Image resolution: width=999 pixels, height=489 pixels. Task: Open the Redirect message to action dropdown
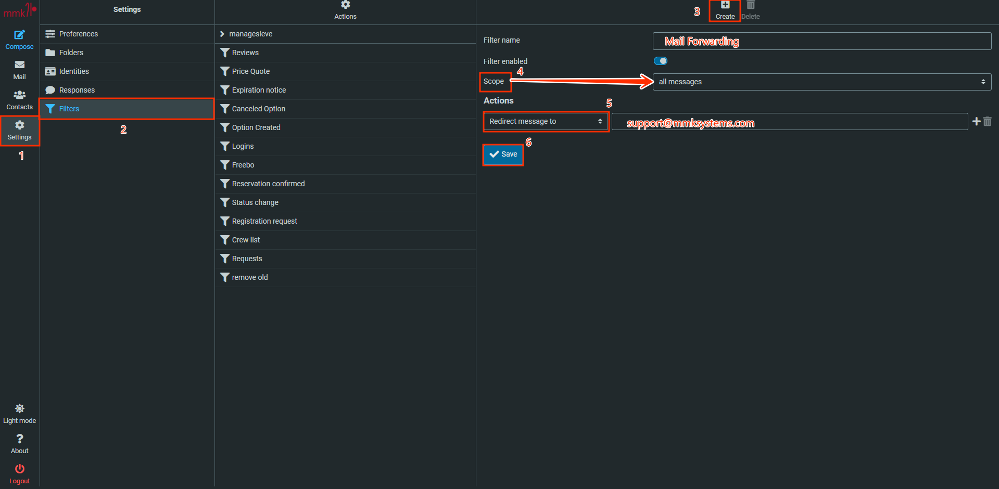pyautogui.click(x=546, y=121)
